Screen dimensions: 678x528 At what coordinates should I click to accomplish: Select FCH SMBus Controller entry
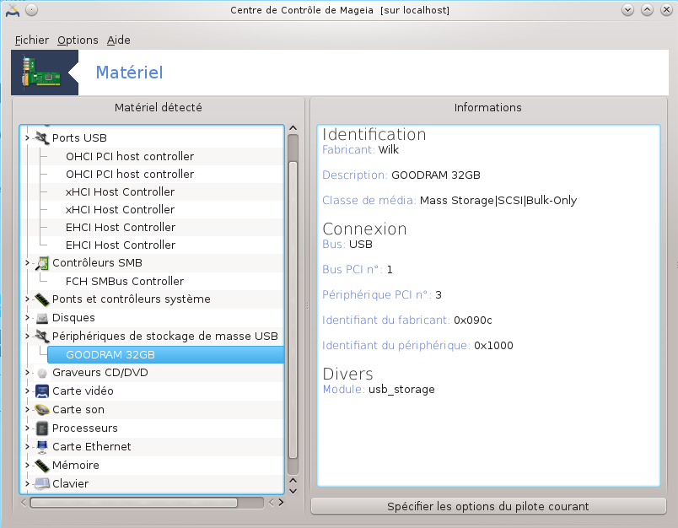click(125, 281)
